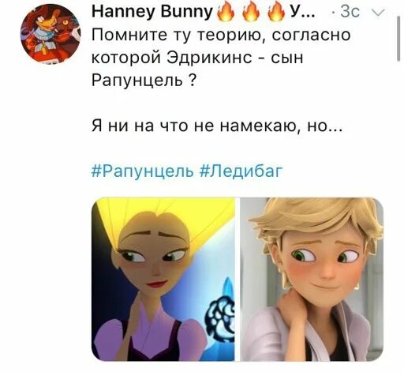Open the left Rapunzel image
The width and height of the screenshot is (404, 372).
163,279
